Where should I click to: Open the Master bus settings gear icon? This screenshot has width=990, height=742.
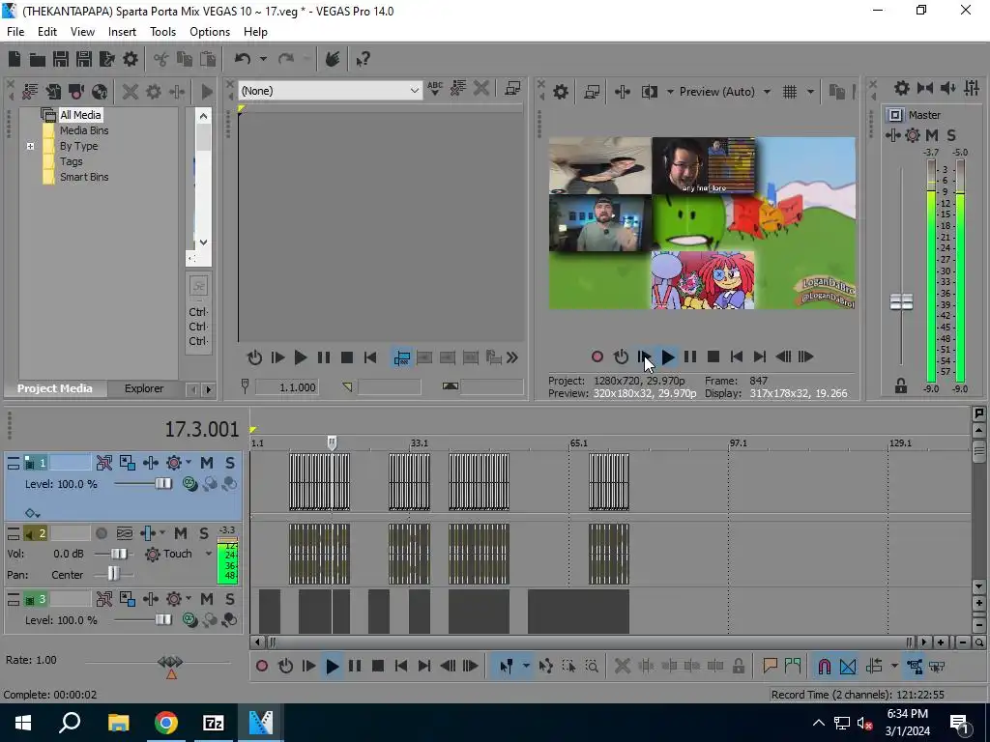(x=902, y=88)
